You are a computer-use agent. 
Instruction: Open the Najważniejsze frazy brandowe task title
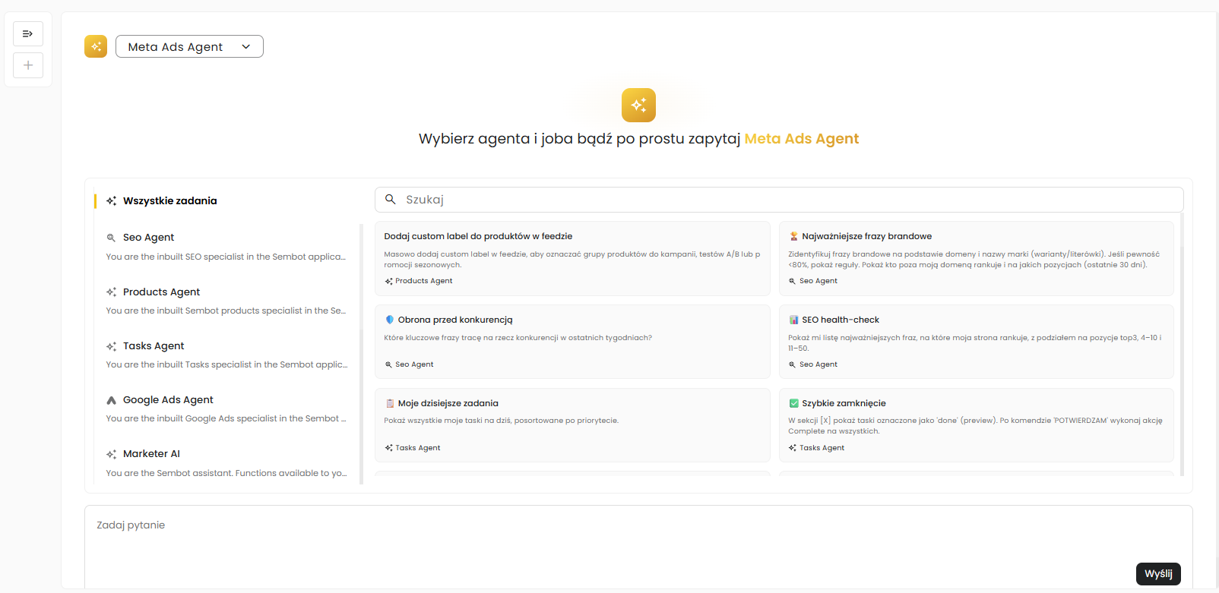click(866, 236)
